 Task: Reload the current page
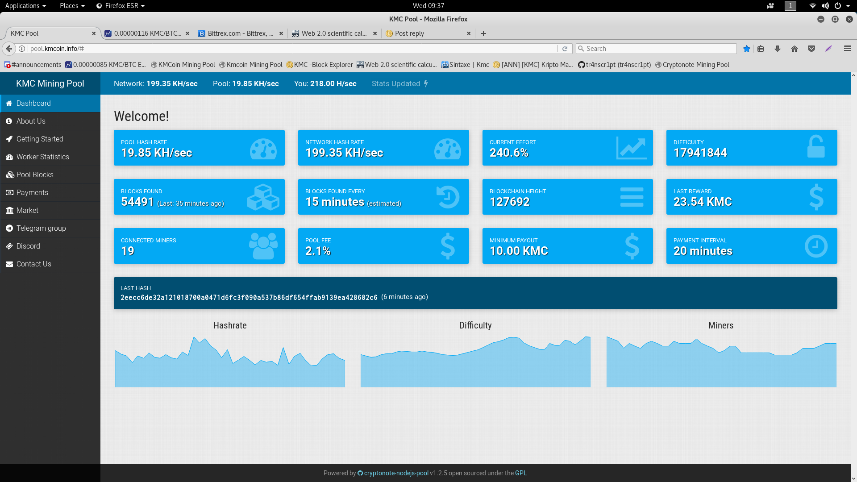tap(565, 49)
